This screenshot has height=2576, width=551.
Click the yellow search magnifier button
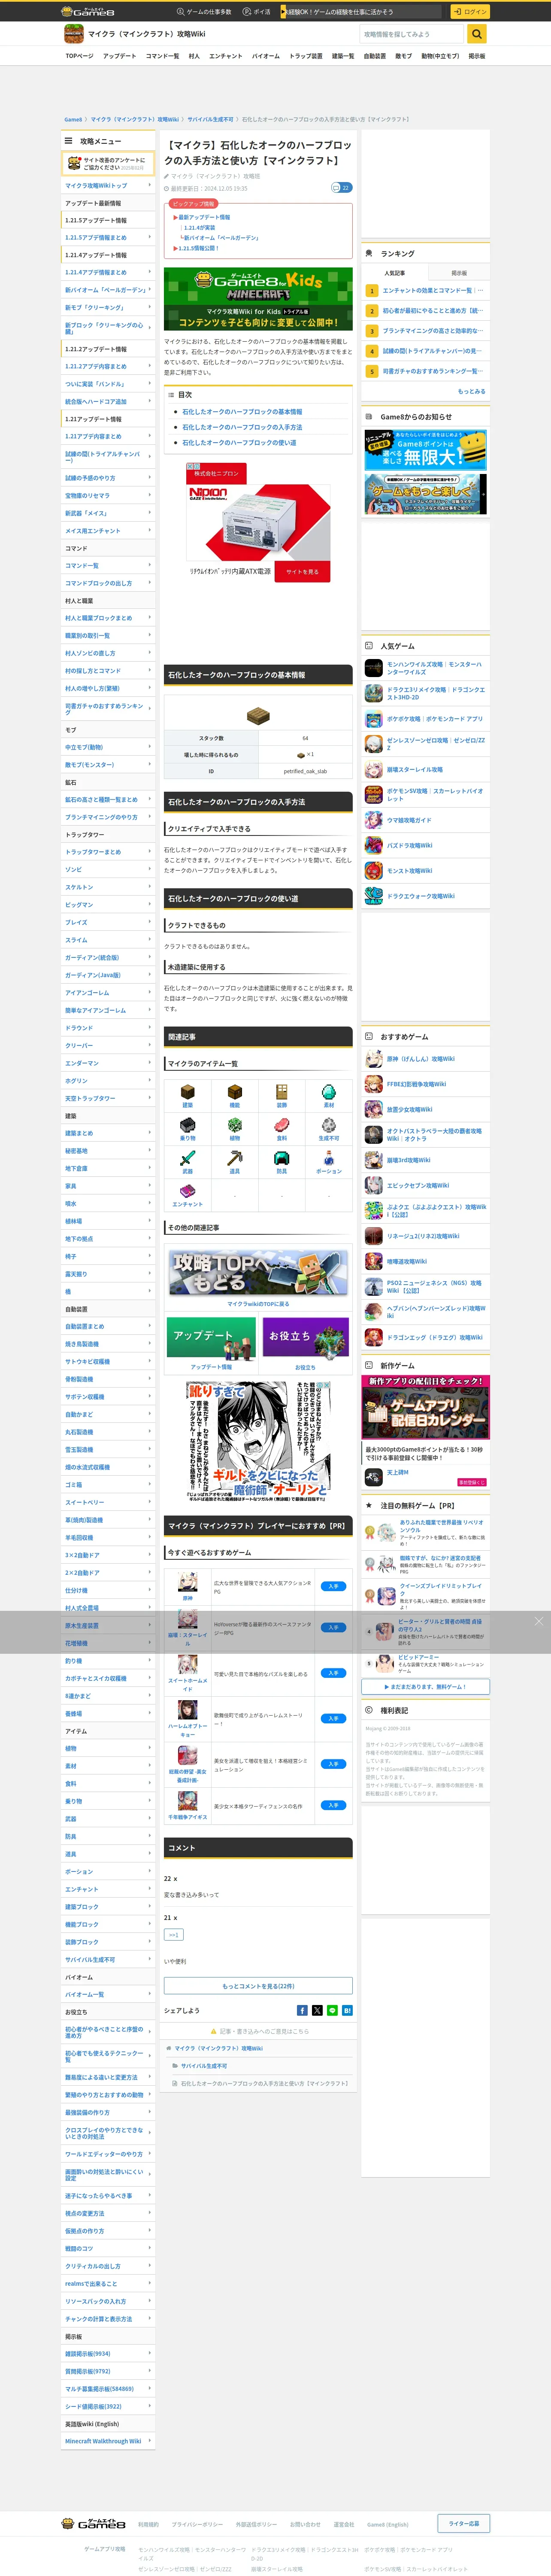477,34
